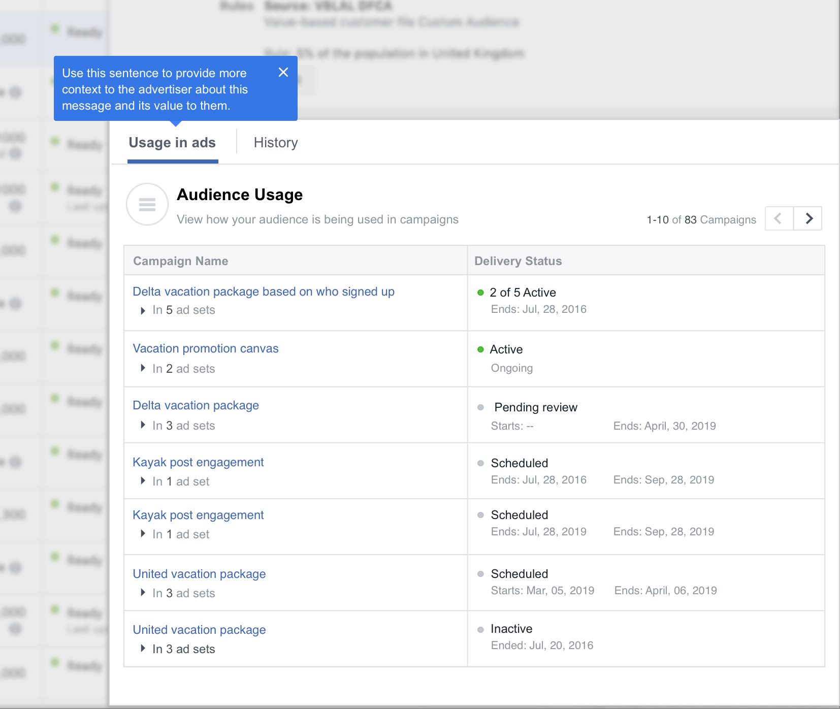Expand the 'In 5 ad sets' disclosure arrow
Viewport: 840px width, 709px height.
(143, 310)
